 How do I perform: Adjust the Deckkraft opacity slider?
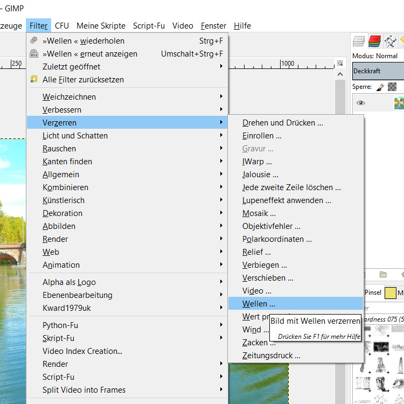[x=378, y=71]
